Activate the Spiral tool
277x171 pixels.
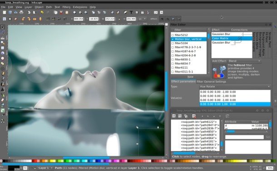click(x=2, y=69)
